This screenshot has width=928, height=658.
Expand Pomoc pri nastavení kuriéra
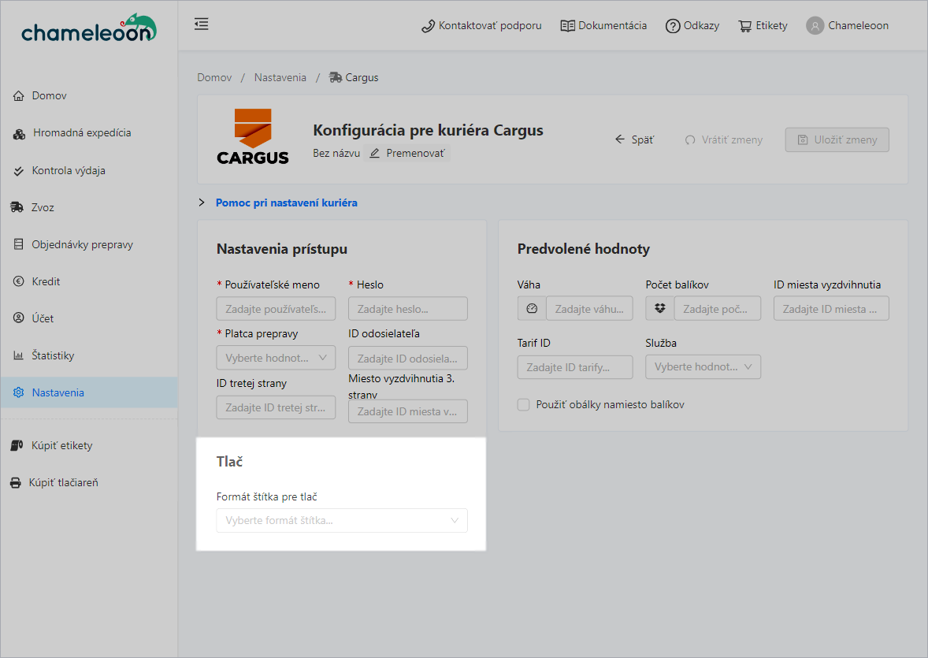[x=286, y=203]
